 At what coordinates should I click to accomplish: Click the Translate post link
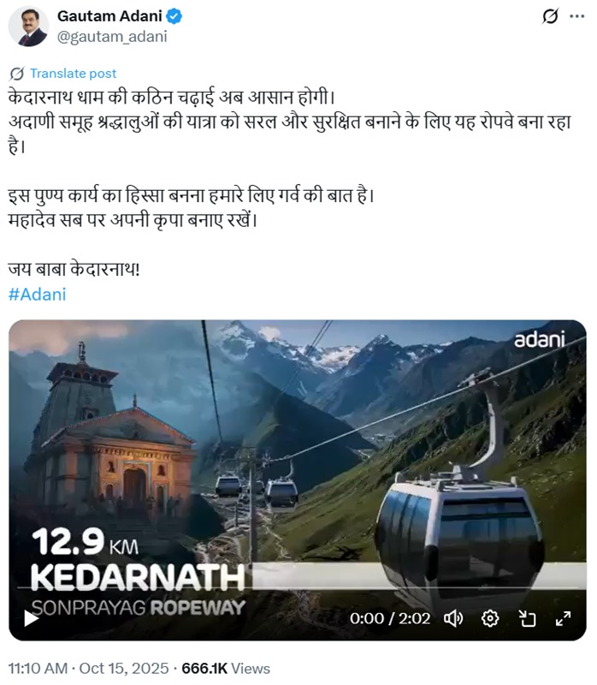point(73,74)
